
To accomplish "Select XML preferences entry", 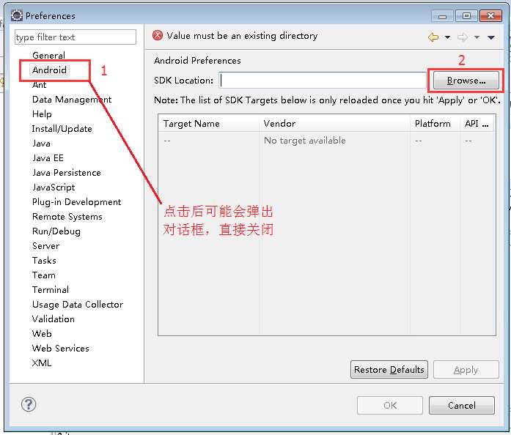I will click(x=41, y=363).
